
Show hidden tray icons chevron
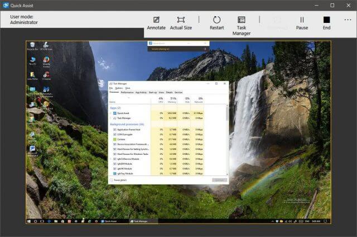273,221
